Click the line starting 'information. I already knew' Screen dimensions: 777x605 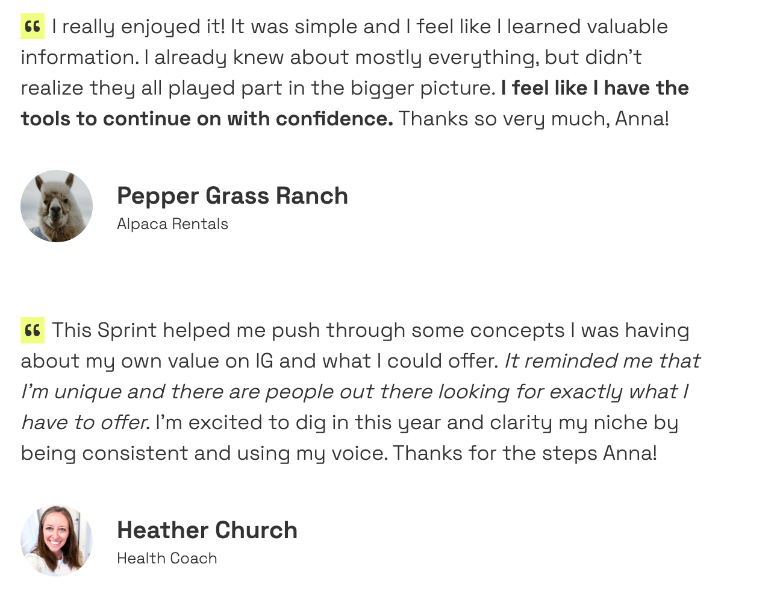coord(331,58)
